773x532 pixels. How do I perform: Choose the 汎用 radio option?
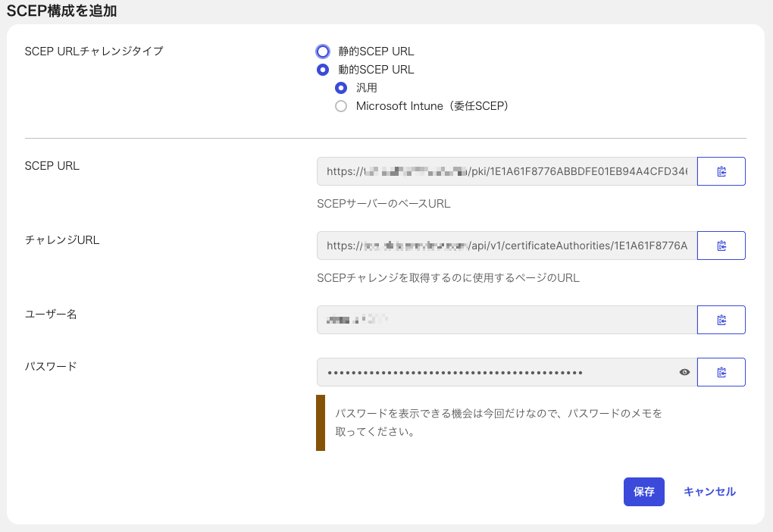(x=341, y=88)
